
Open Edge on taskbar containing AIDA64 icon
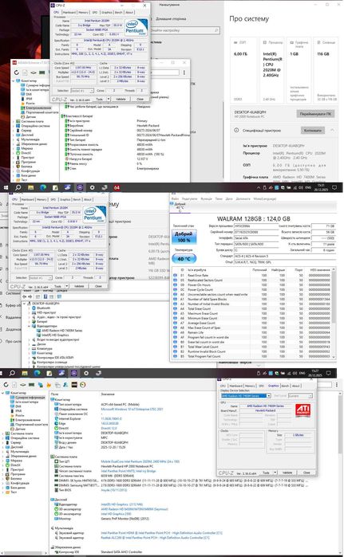tap(43, 187)
